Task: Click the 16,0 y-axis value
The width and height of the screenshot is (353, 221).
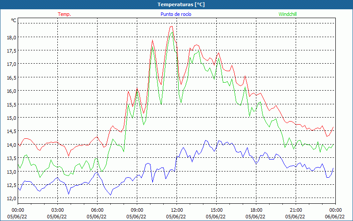Action: pyautogui.click(x=11, y=91)
